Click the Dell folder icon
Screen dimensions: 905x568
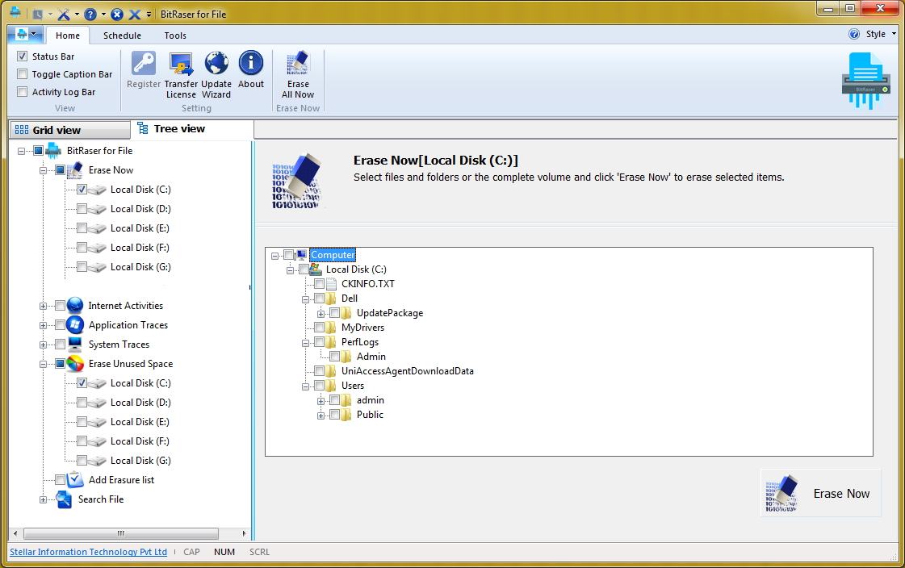tap(331, 299)
